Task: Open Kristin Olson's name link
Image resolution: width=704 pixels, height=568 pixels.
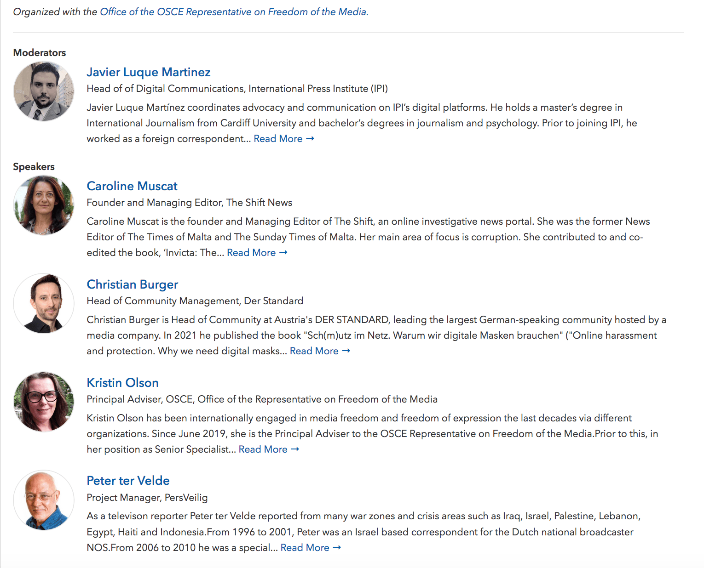Action: [x=123, y=383]
